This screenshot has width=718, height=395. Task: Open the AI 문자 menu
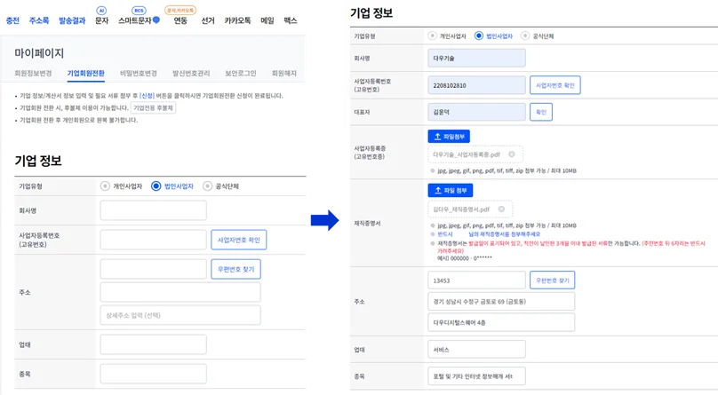pos(101,19)
